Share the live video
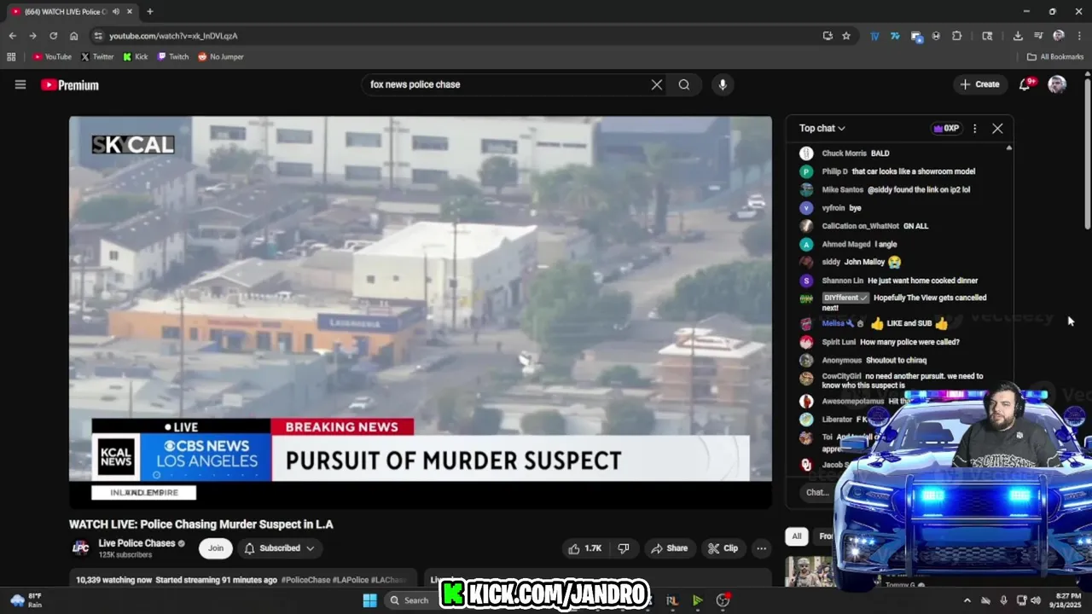The image size is (1092, 614). click(669, 548)
